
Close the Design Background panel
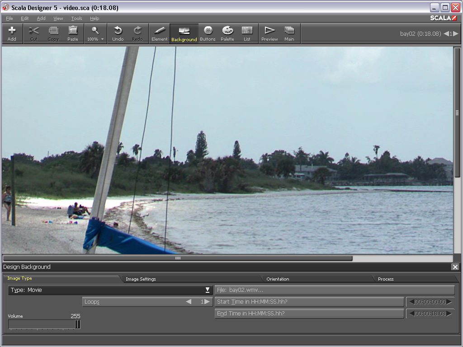pyautogui.click(x=455, y=267)
